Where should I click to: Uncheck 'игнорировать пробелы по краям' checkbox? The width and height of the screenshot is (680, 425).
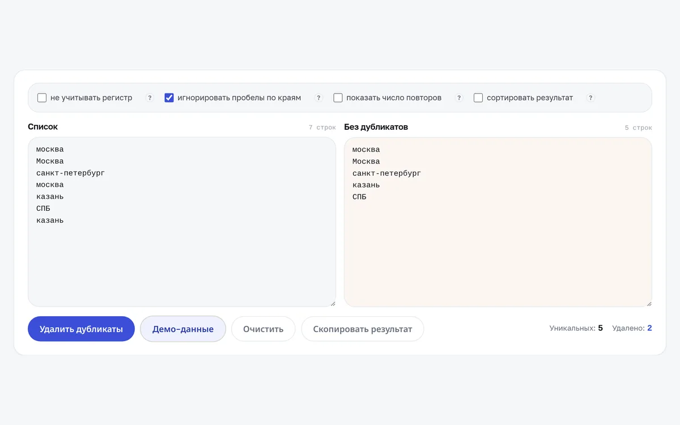[169, 98]
